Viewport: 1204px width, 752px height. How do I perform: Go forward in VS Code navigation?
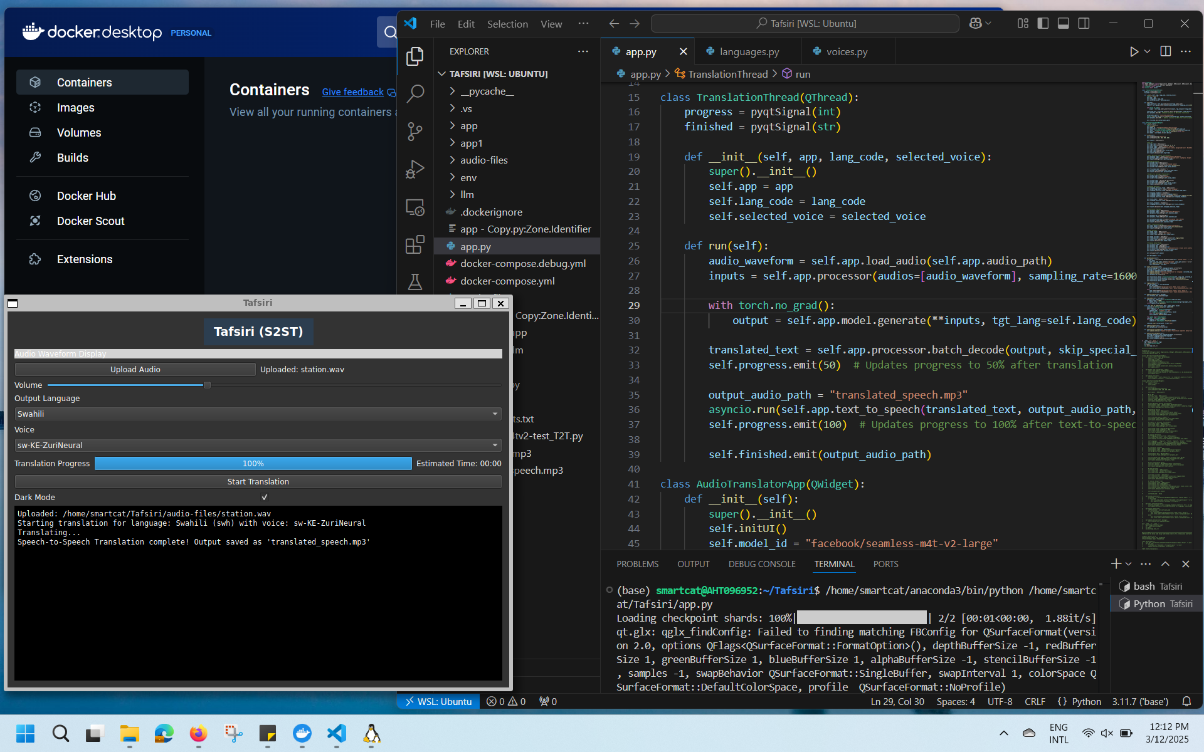point(635,23)
